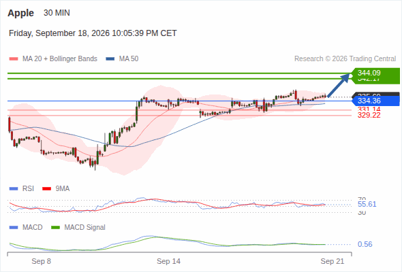The image size is (402, 272).
Task: Click the MA 20 + Bollinger Bands legend swatch
Action: pyautogui.click(x=14, y=59)
